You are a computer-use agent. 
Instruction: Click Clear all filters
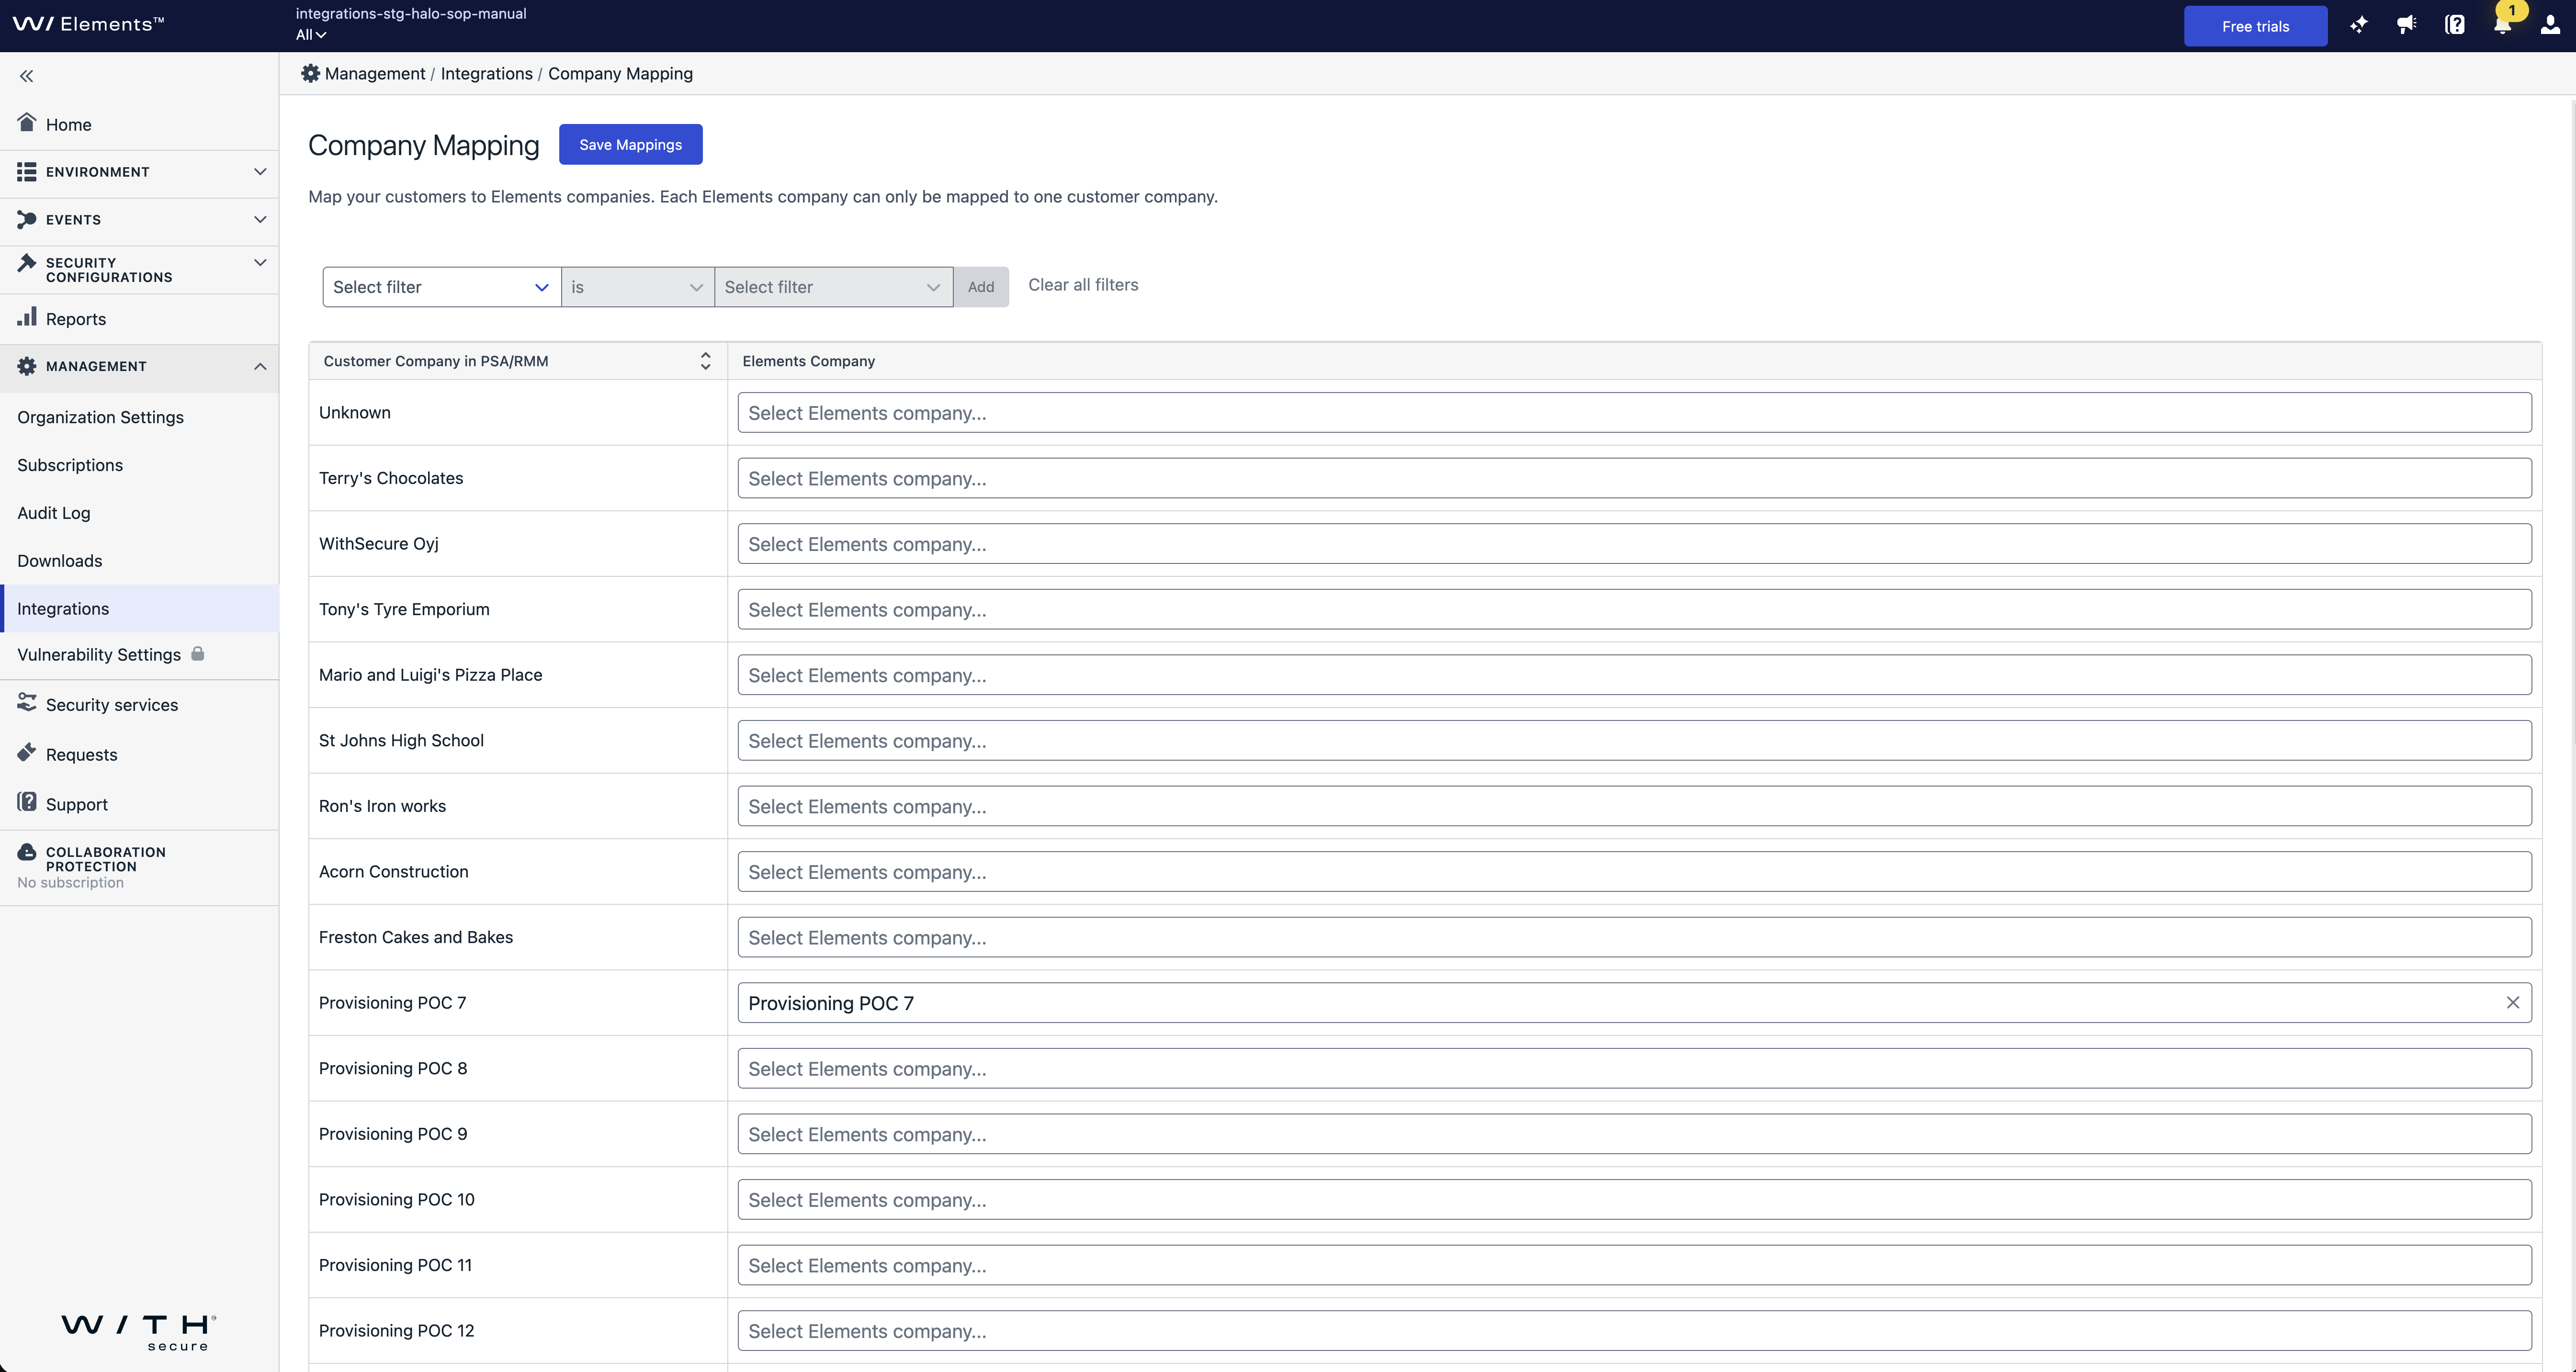point(1083,285)
